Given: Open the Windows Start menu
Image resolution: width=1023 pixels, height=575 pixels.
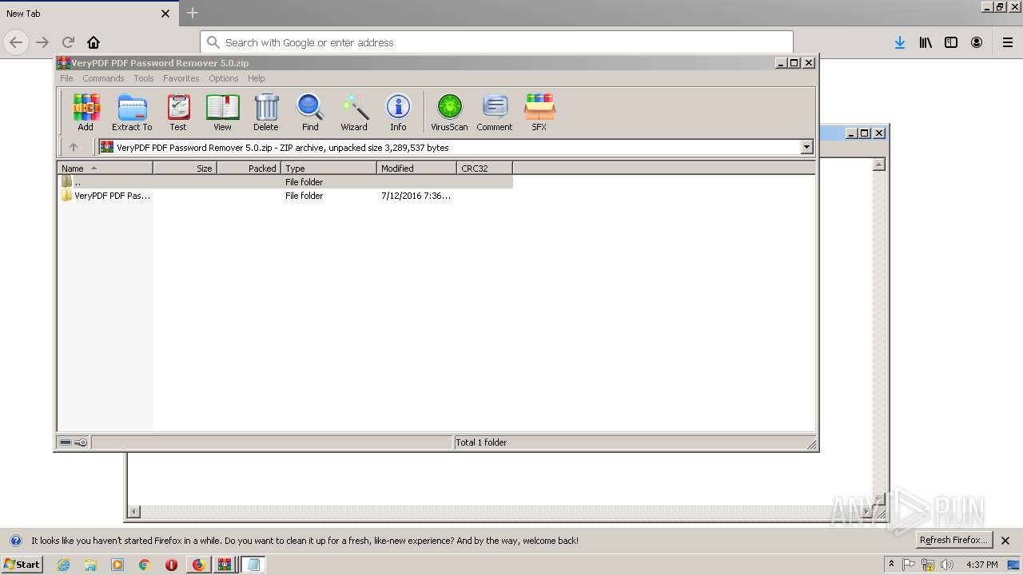Looking at the screenshot, I should pyautogui.click(x=22, y=564).
